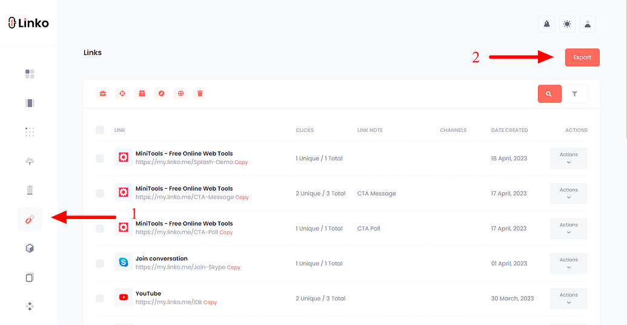Image resolution: width=627 pixels, height=325 pixels.
Task: Click the box package toolbar icon
Action: pyautogui.click(x=142, y=93)
